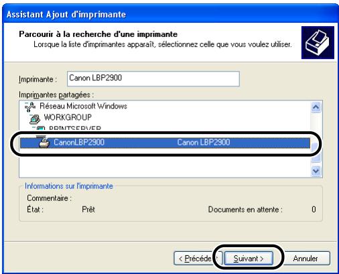
Task: Click the Imprimantes partagées label
Action: 56,95
